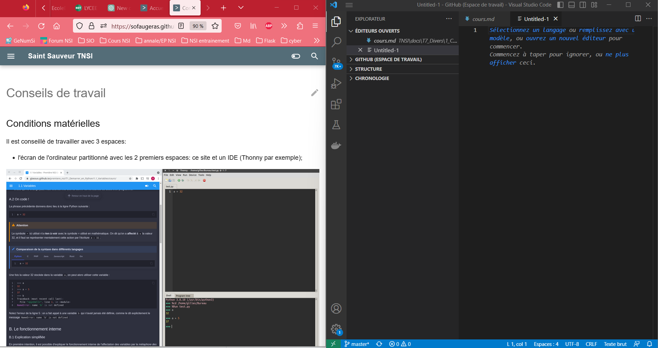
Task: Open the Cours NSI bookmark folder
Action: tap(115, 41)
